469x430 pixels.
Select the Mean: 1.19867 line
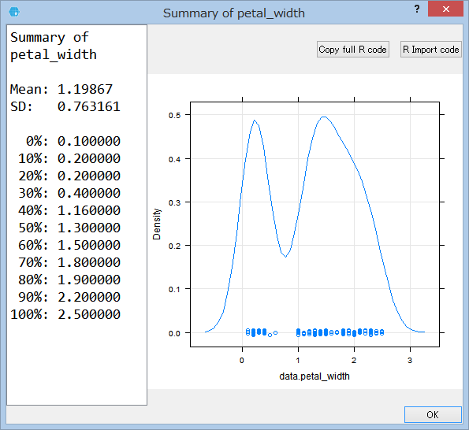(61, 89)
